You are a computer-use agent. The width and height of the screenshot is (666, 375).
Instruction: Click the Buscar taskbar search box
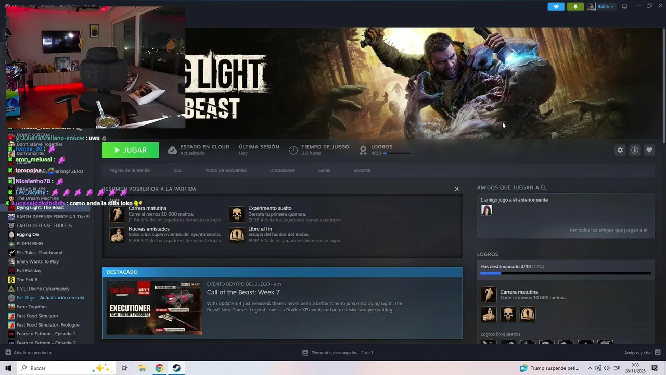66,368
